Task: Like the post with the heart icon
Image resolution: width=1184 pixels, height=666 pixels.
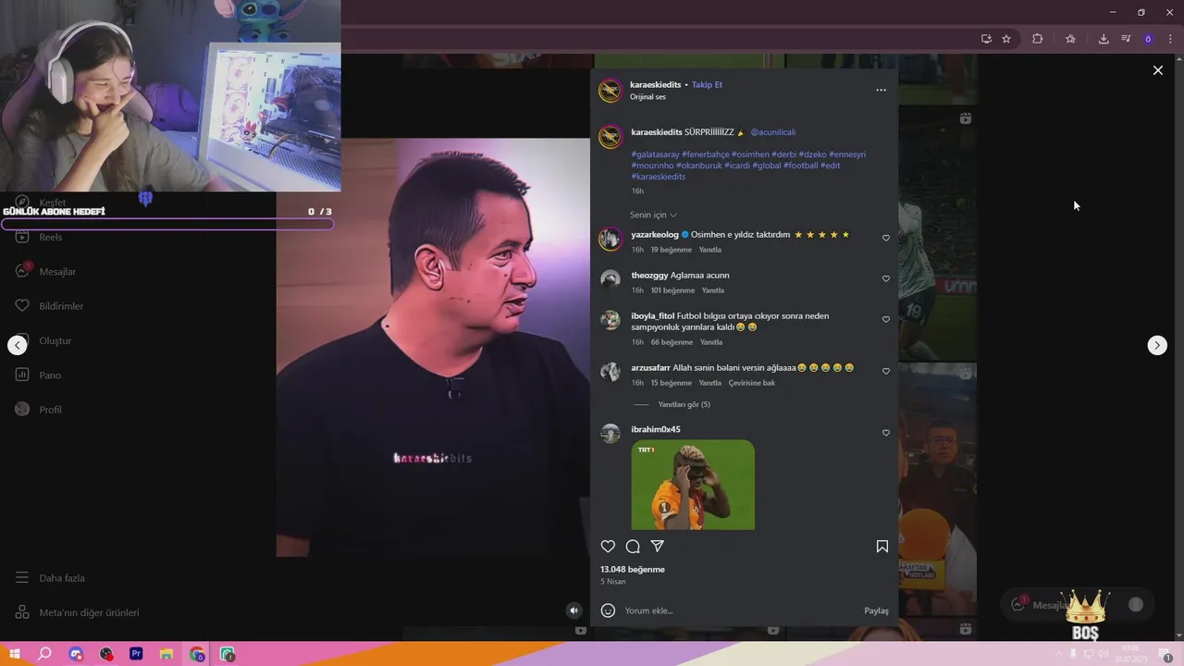Action: 608,547
